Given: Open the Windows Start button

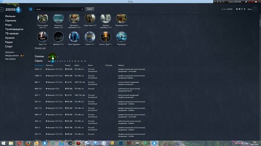Looking at the screenshot, I should [x=3, y=143].
